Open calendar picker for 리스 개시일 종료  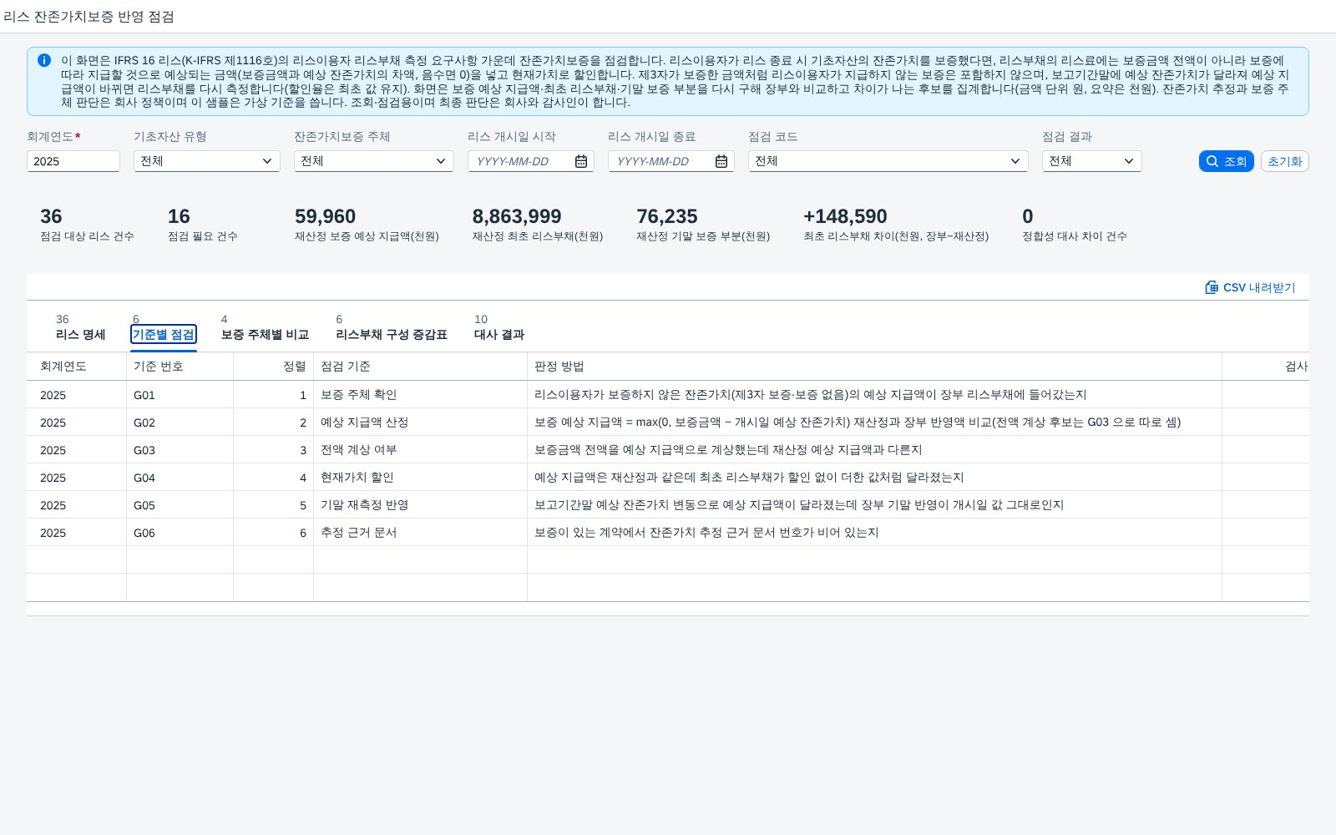click(721, 161)
